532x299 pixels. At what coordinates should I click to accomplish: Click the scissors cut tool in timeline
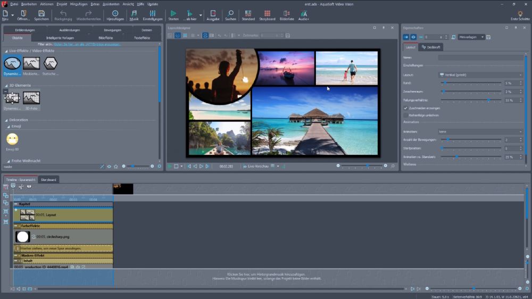coord(21,186)
